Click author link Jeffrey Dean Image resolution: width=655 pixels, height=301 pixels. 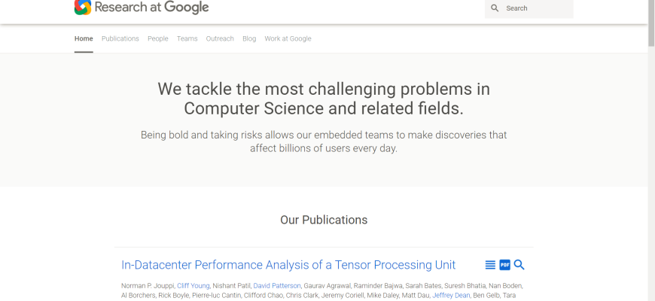tap(451, 296)
